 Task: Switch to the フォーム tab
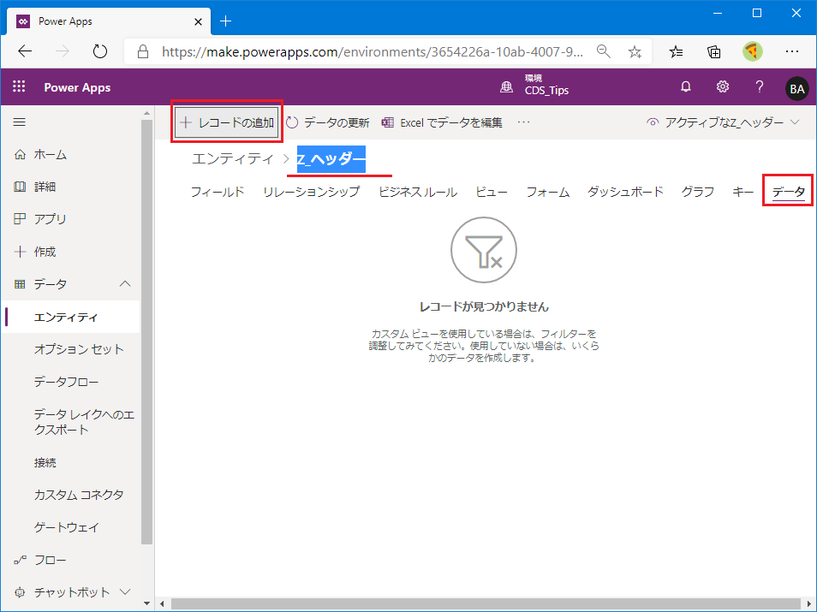547,192
